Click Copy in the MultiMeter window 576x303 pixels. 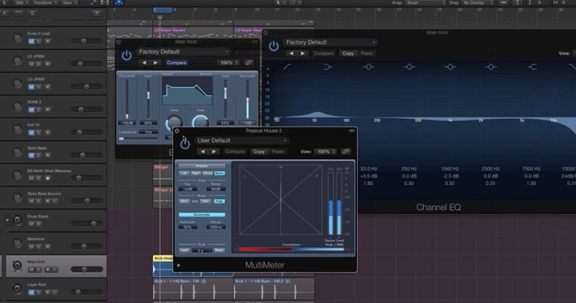[x=259, y=151]
